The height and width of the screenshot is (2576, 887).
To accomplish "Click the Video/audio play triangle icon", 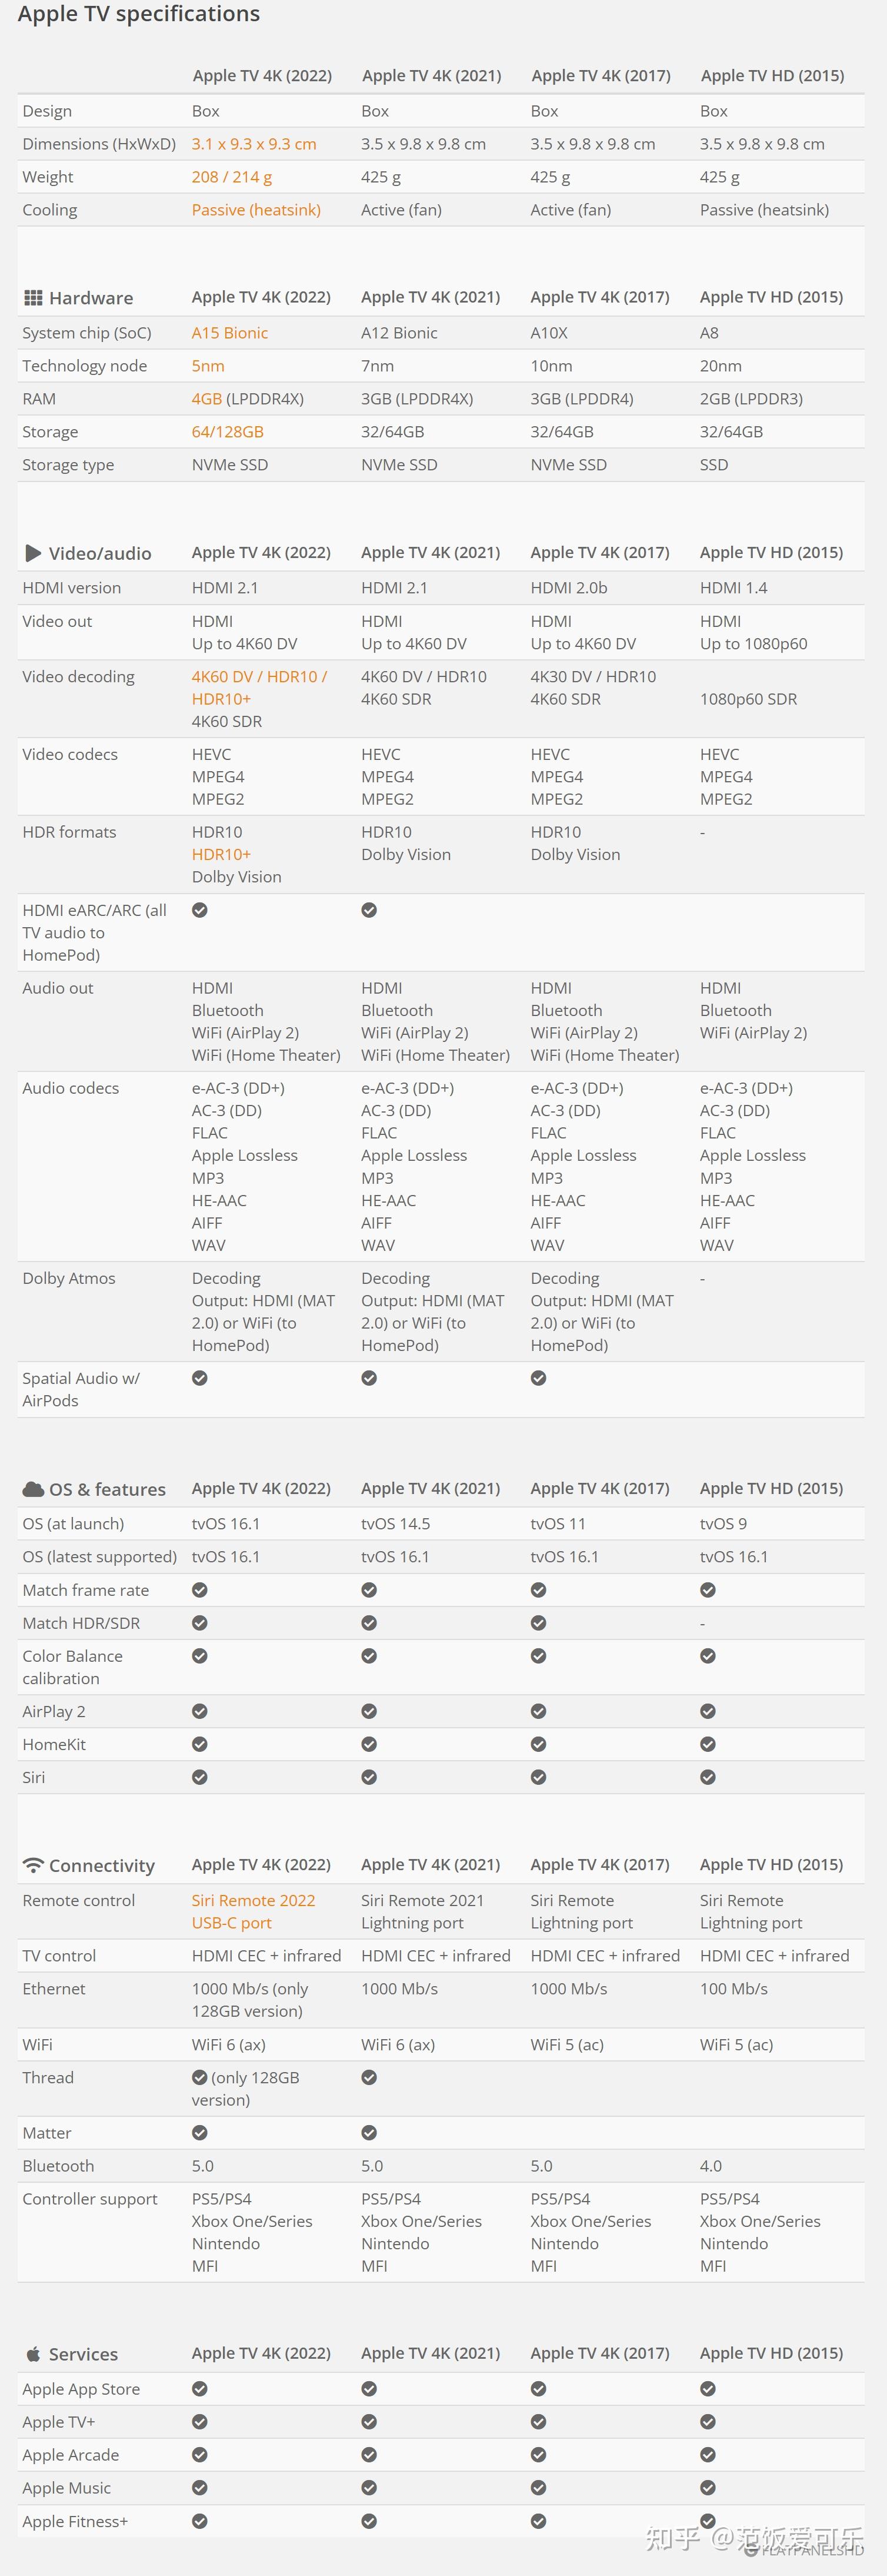I will [x=33, y=553].
